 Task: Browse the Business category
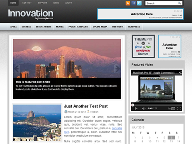26,27
